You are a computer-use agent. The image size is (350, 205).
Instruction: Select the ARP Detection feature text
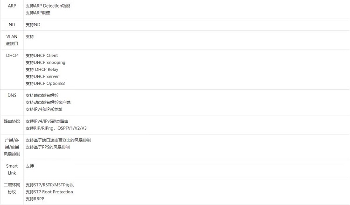coord(48,6)
